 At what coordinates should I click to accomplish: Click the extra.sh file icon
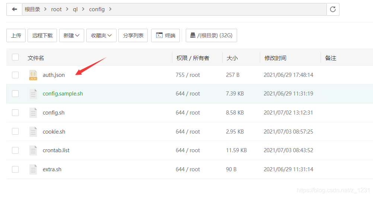tap(33, 169)
